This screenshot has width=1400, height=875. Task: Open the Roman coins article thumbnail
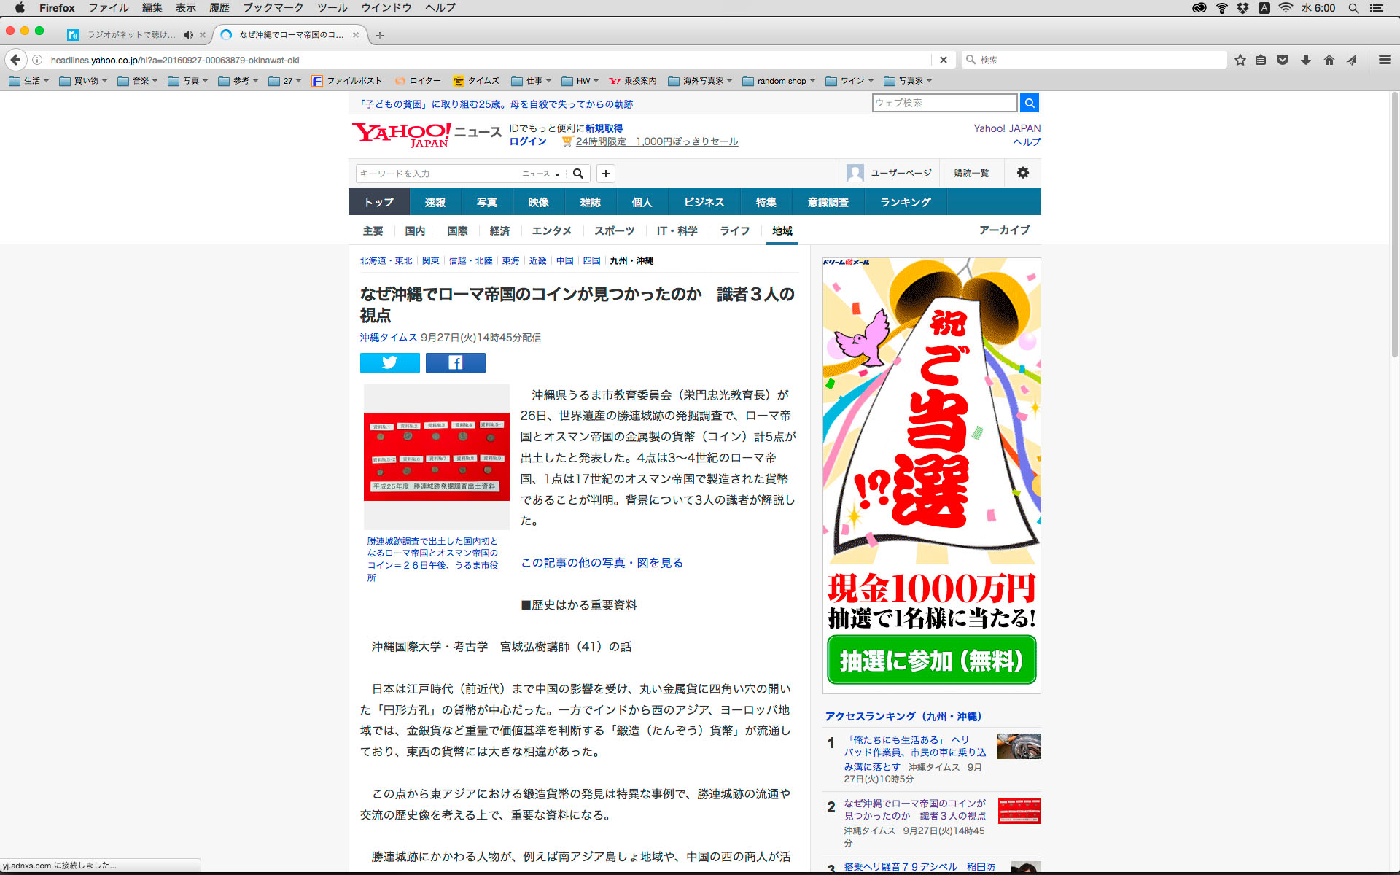pyautogui.click(x=436, y=456)
